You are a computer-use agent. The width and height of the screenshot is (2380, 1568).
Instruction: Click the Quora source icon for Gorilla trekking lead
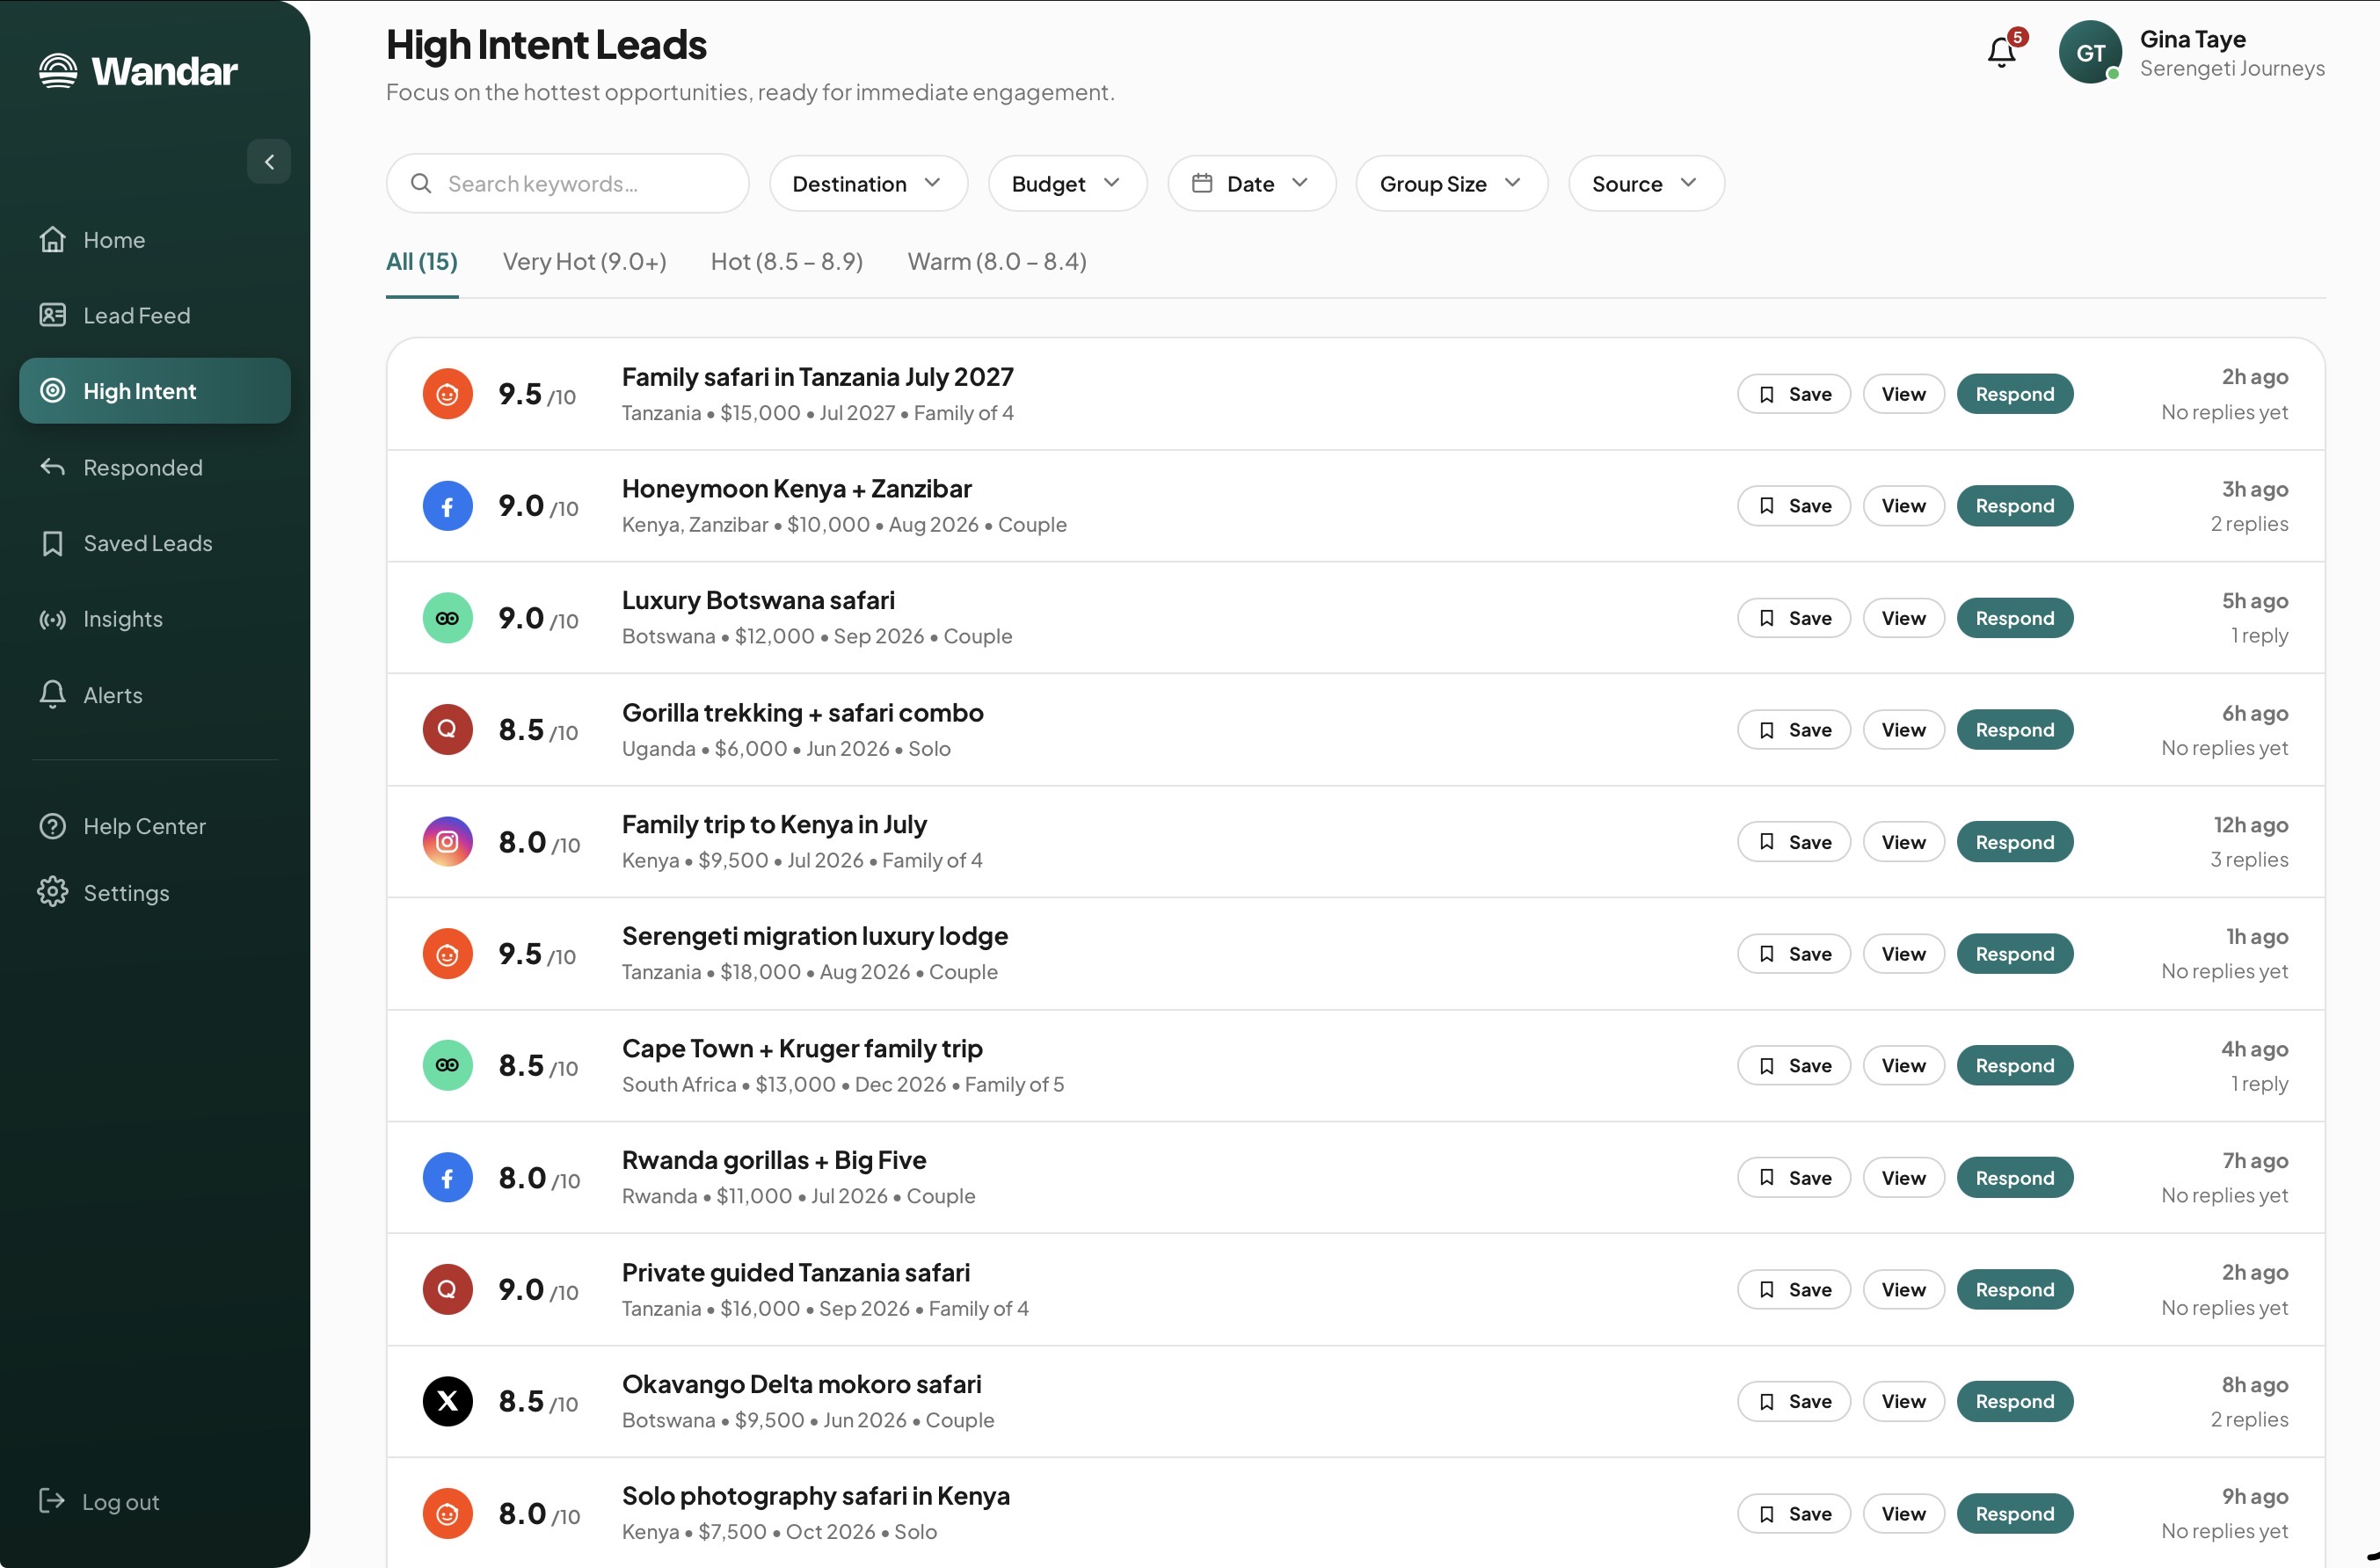[447, 730]
